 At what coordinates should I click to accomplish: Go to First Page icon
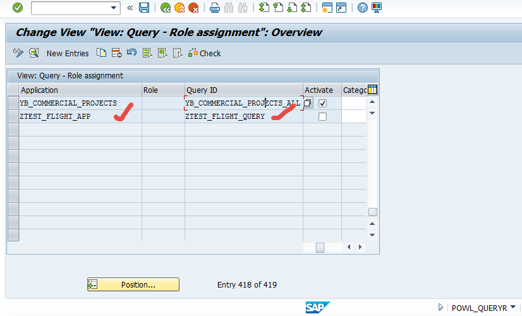(x=264, y=8)
